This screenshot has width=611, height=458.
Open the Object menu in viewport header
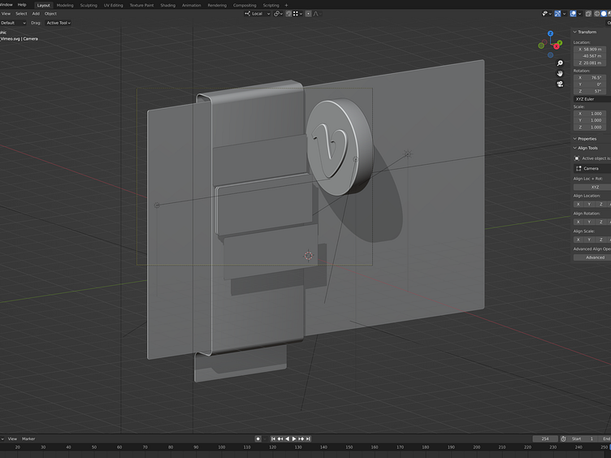(50, 14)
